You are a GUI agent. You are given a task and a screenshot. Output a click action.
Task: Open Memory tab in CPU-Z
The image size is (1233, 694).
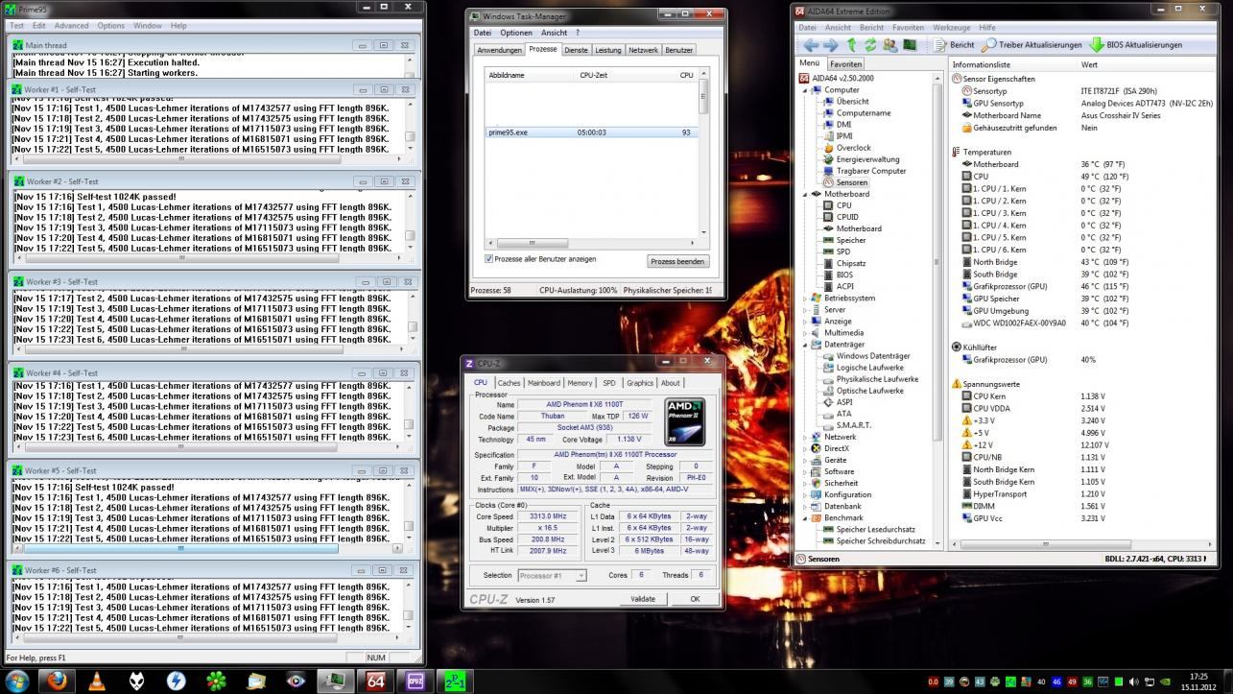pyautogui.click(x=580, y=383)
